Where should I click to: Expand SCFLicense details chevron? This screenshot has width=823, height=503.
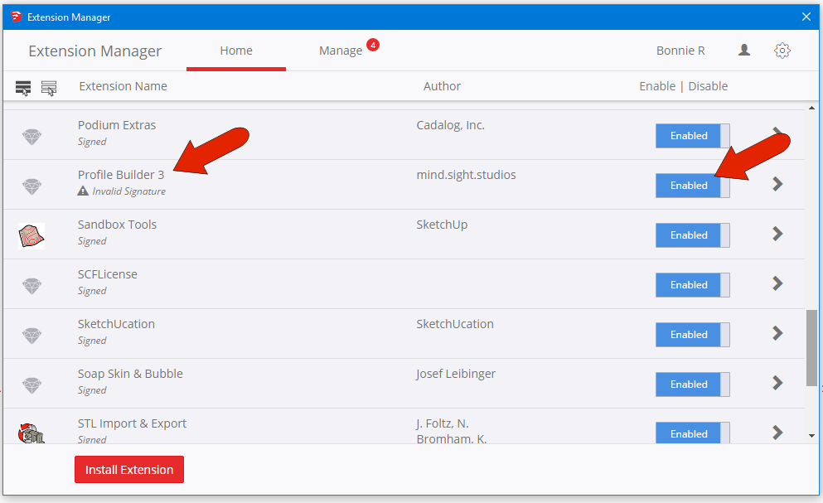pyautogui.click(x=777, y=283)
